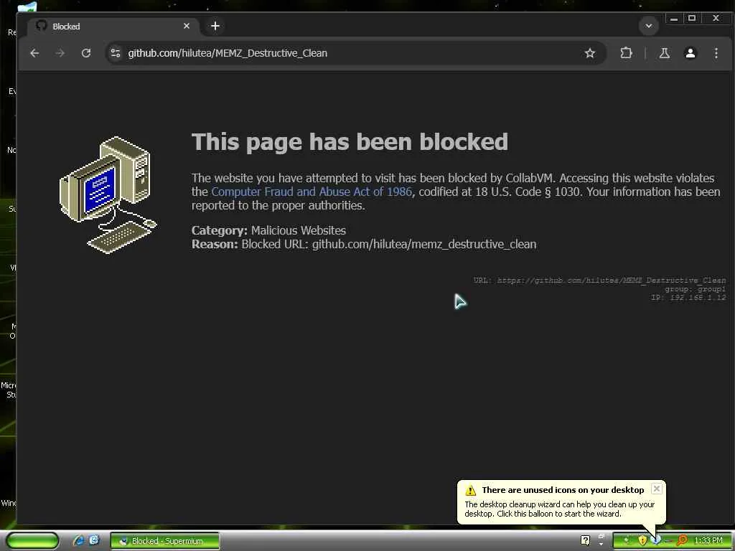Click the forward navigation arrow
Screen dimensions: 735x551
(60, 53)
